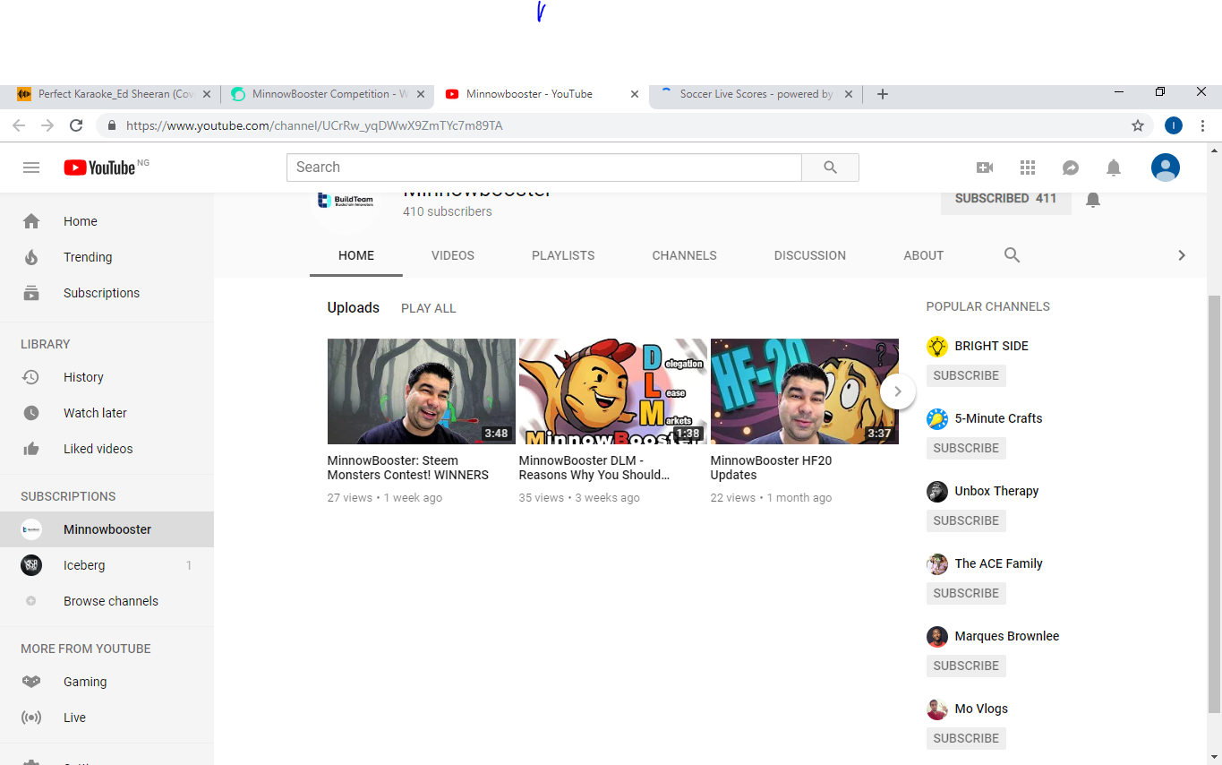Viewport: 1222px width, 765px height.
Task: Open Browse channels
Action: click(107, 601)
